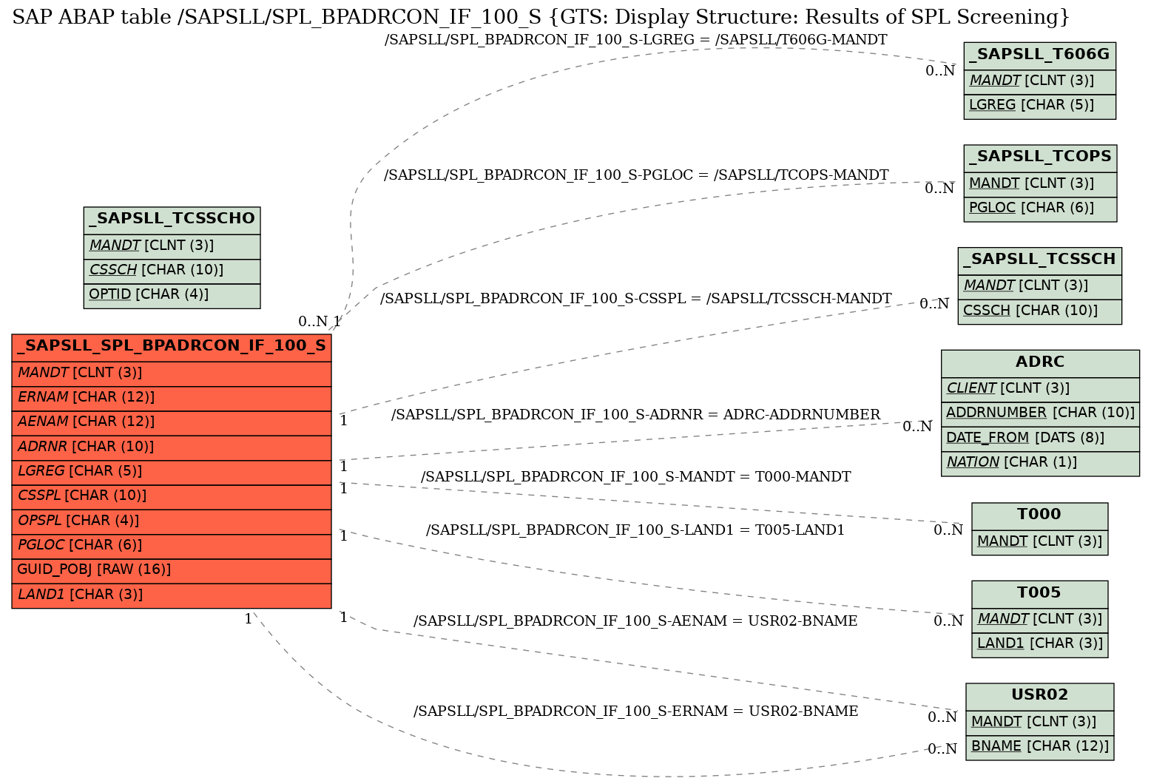
Task: Click the CSSPL = /SAPSLL/TCSSCH-MANDT relation label
Action: pyautogui.click(x=635, y=299)
